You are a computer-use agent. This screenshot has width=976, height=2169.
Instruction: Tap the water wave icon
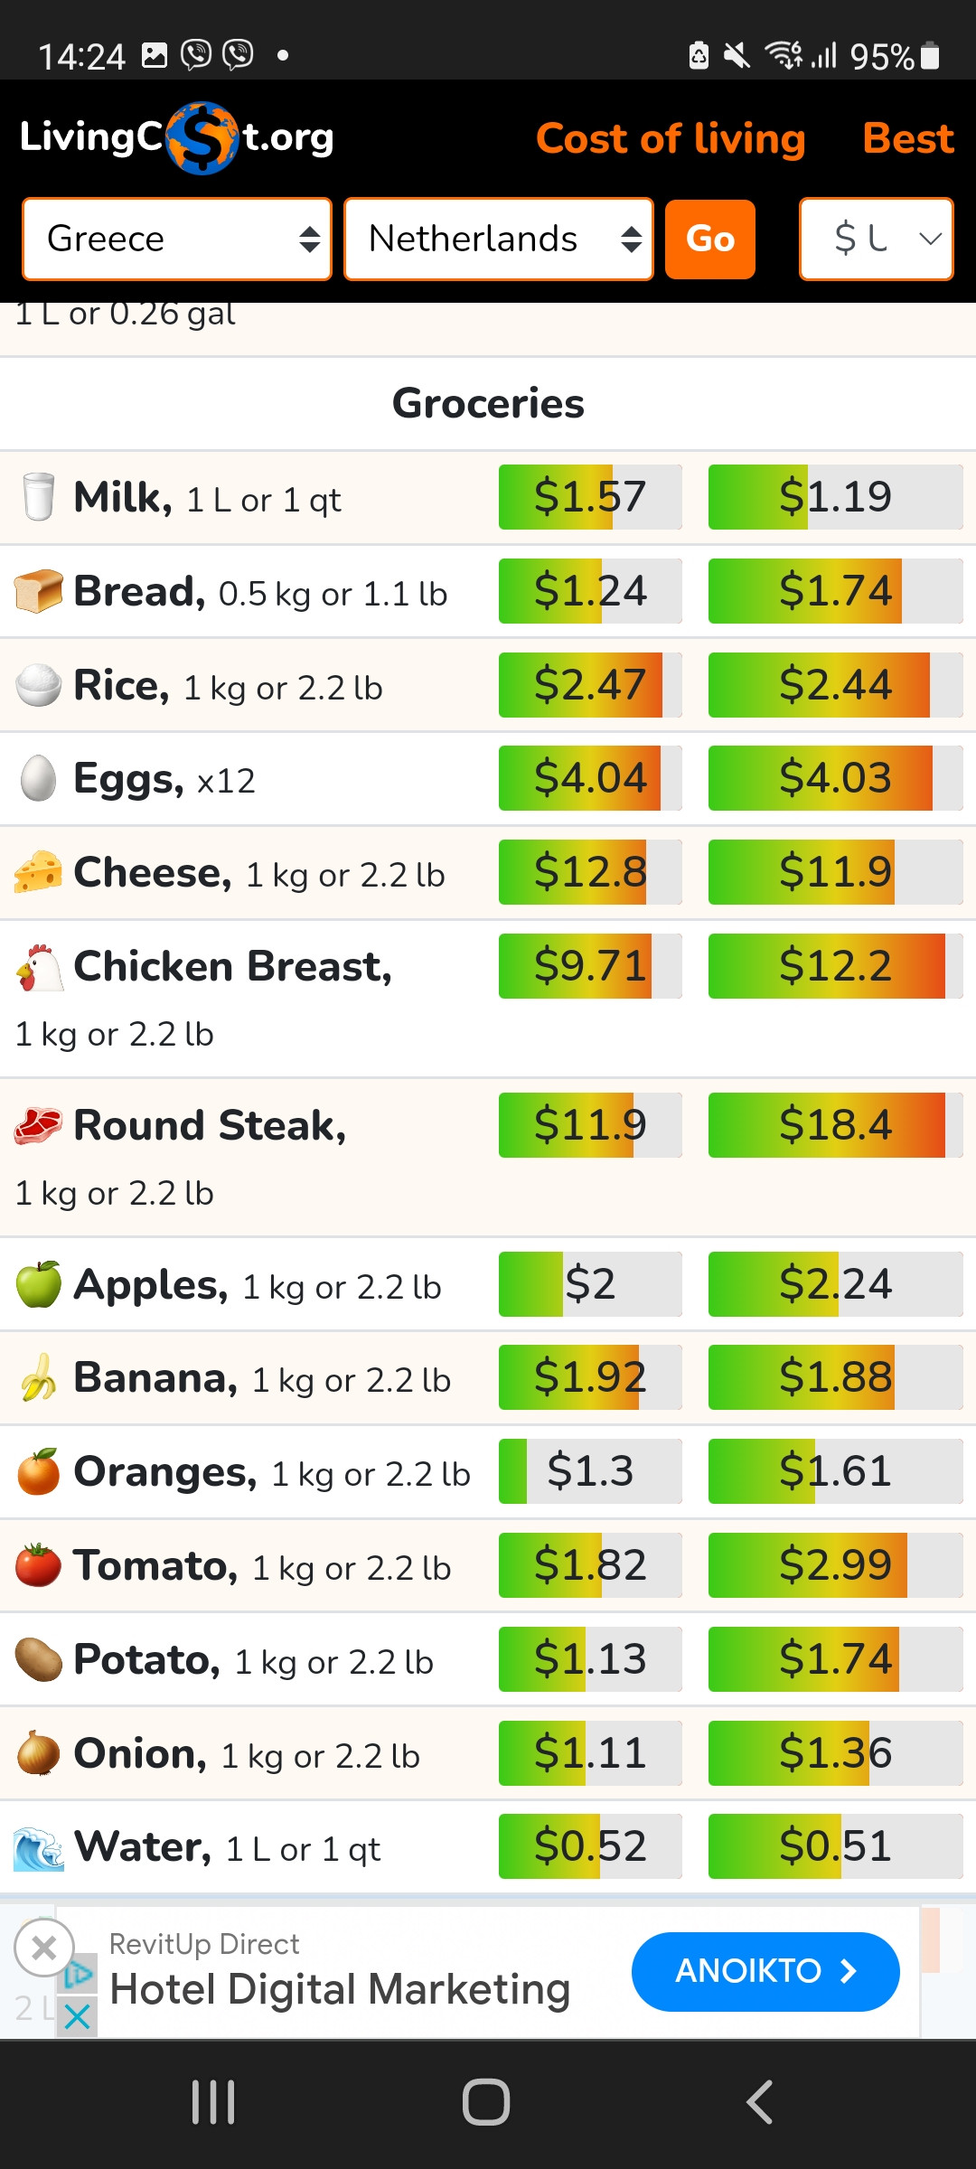39,1848
